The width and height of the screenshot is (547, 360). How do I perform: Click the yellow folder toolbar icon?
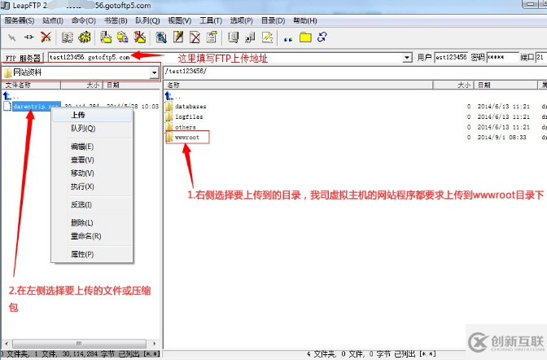(306, 37)
